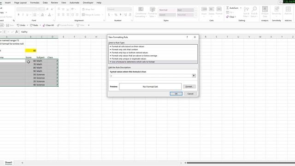
Task: Switch to the Formulas tab
Action: 35,3
